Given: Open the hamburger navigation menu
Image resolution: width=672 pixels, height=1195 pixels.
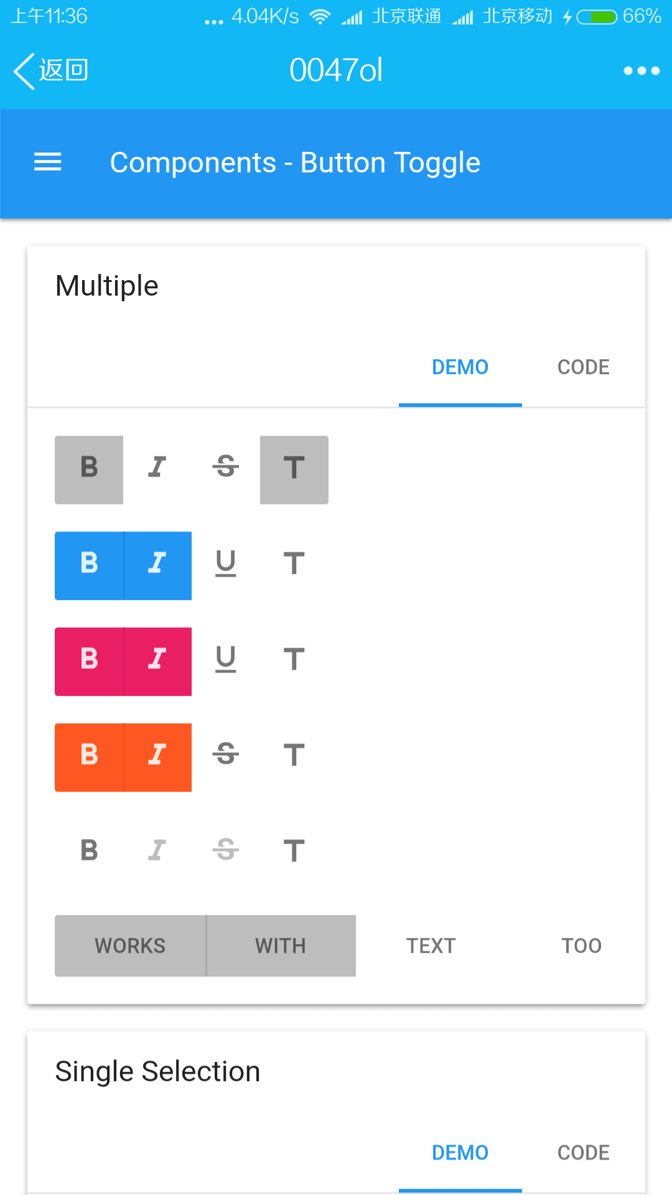Looking at the screenshot, I should [x=47, y=162].
